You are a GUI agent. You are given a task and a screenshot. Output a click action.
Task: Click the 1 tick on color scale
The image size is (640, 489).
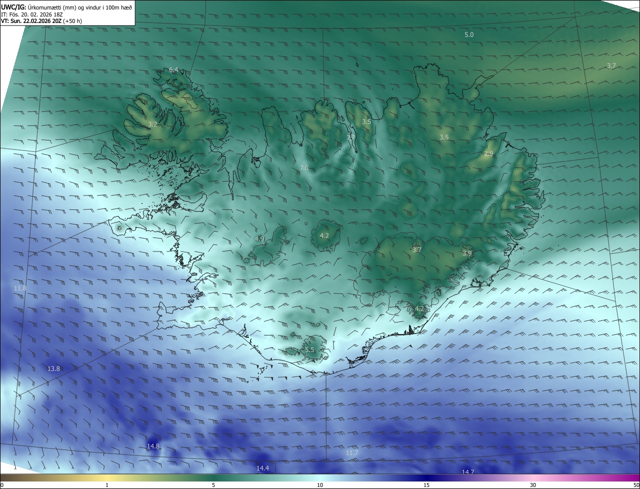click(107, 485)
